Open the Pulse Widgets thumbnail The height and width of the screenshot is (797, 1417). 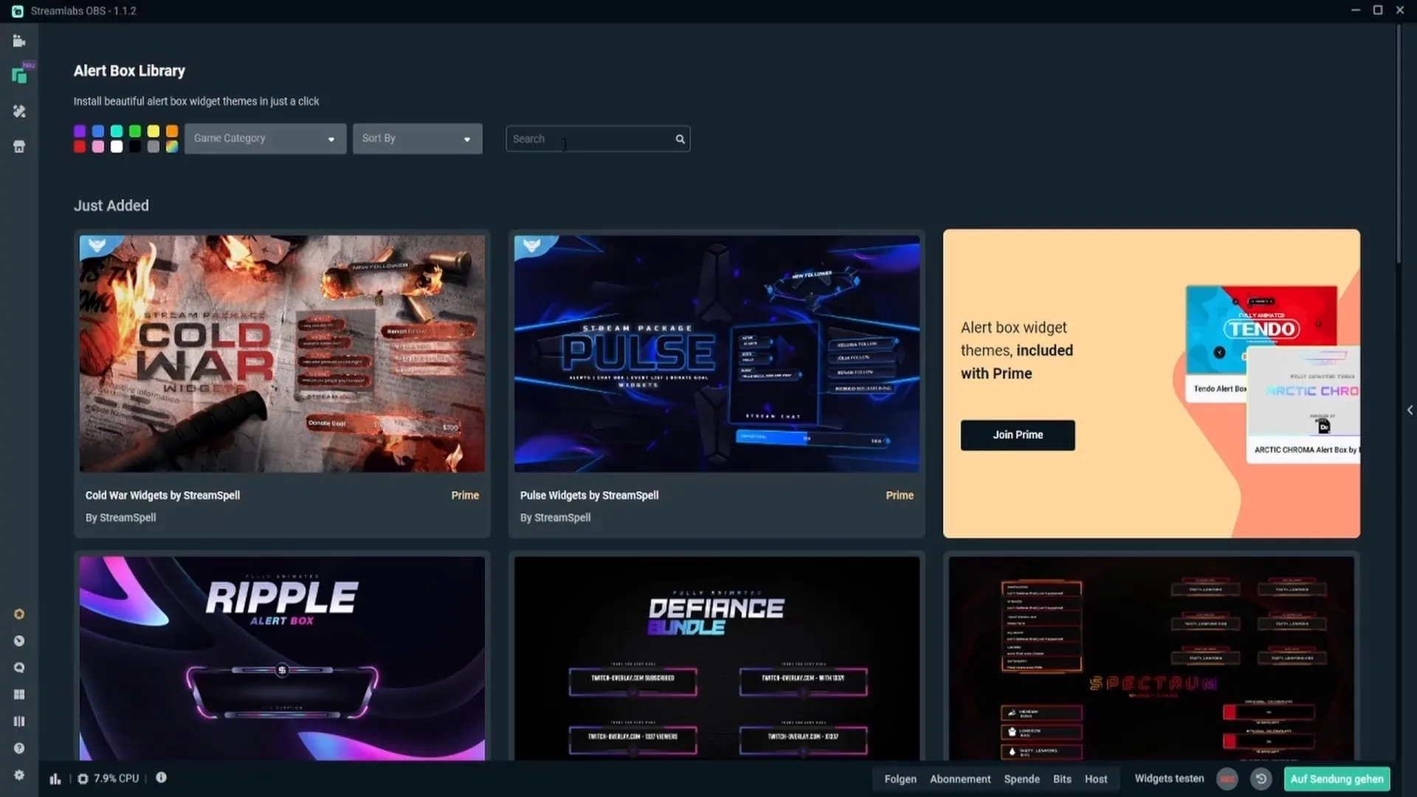click(x=717, y=354)
